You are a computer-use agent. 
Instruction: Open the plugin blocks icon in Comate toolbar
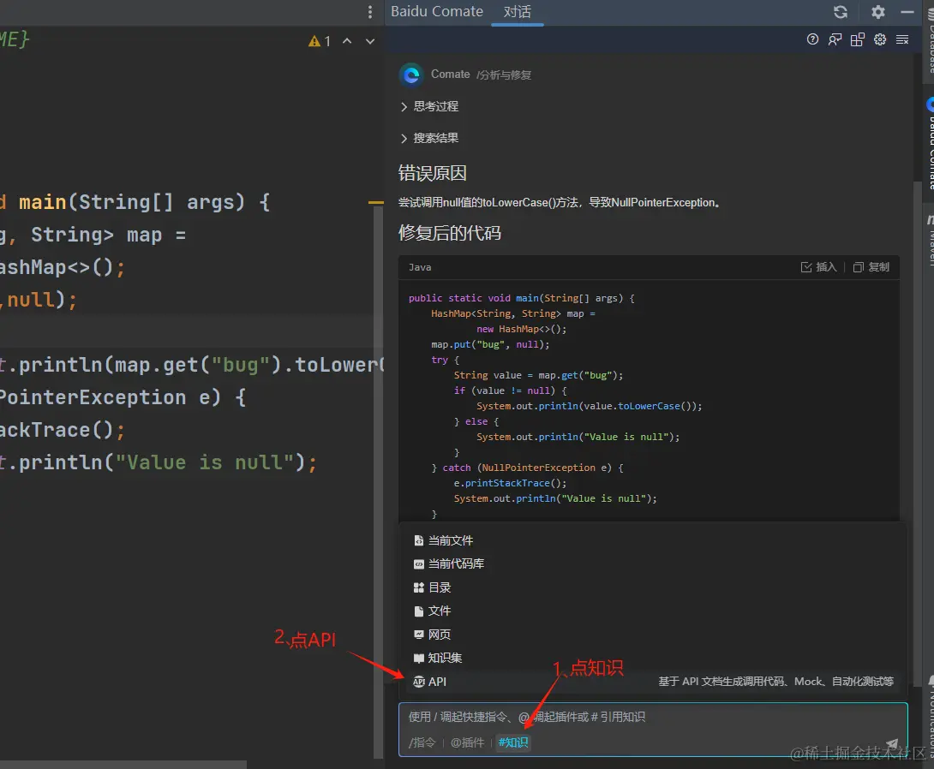coord(857,39)
